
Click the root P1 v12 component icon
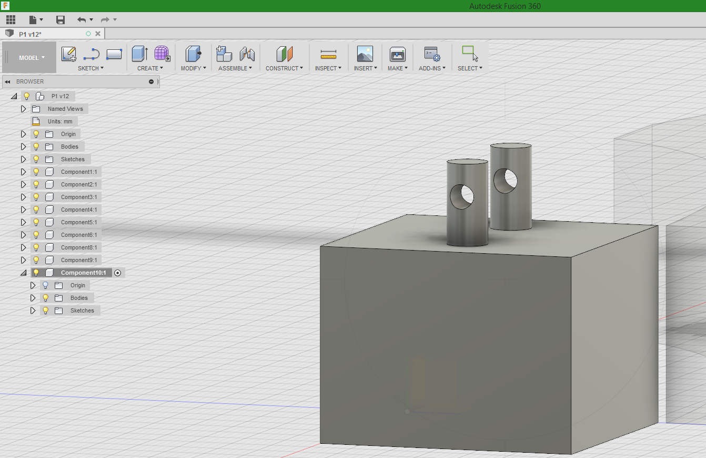pos(39,96)
